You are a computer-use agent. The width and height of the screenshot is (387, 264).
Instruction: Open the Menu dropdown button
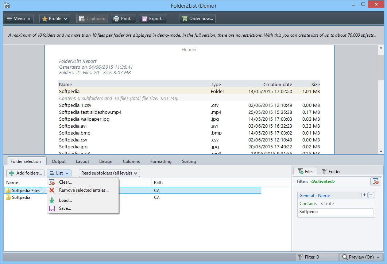click(x=19, y=19)
